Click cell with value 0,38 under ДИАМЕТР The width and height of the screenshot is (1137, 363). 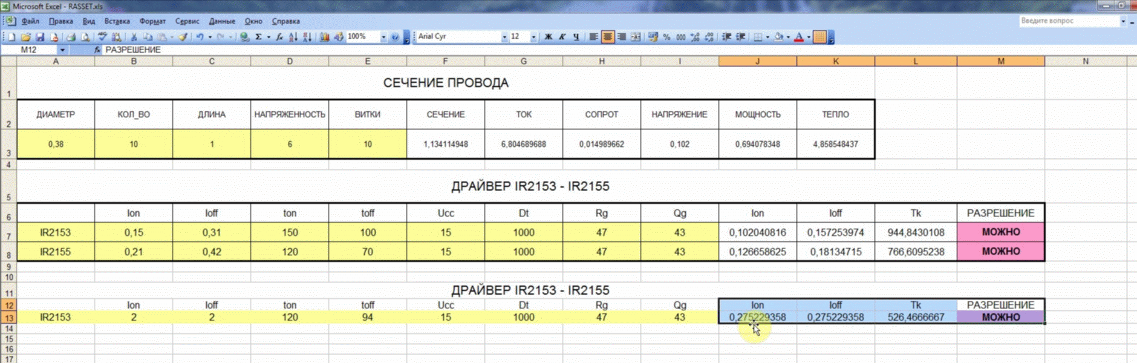[56, 144]
